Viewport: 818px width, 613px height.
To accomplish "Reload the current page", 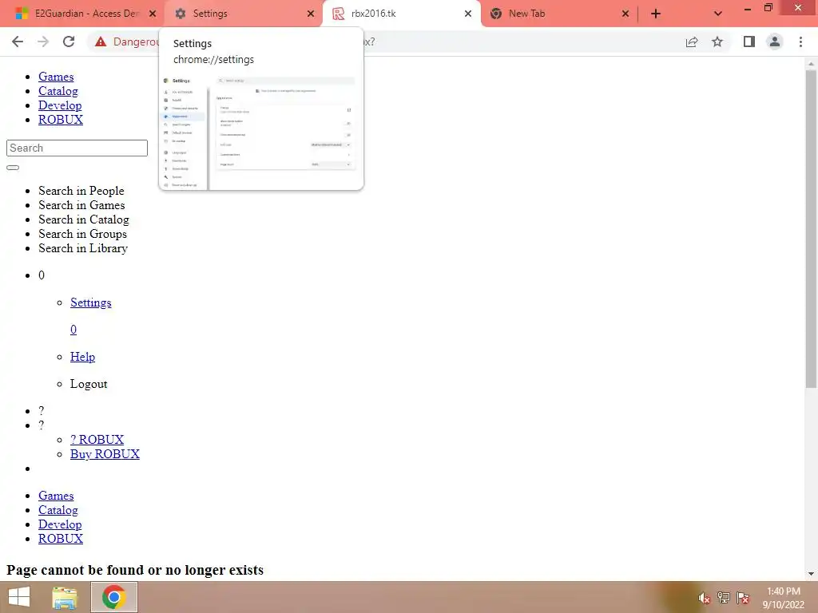I will [69, 42].
